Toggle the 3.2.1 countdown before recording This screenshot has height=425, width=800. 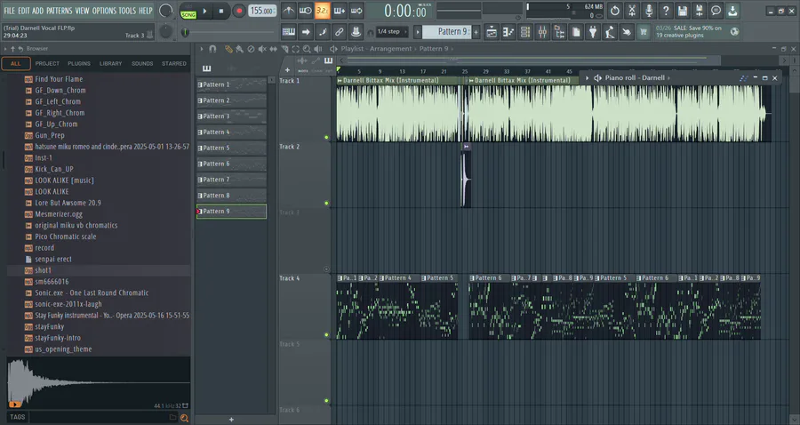pos(322,11)
